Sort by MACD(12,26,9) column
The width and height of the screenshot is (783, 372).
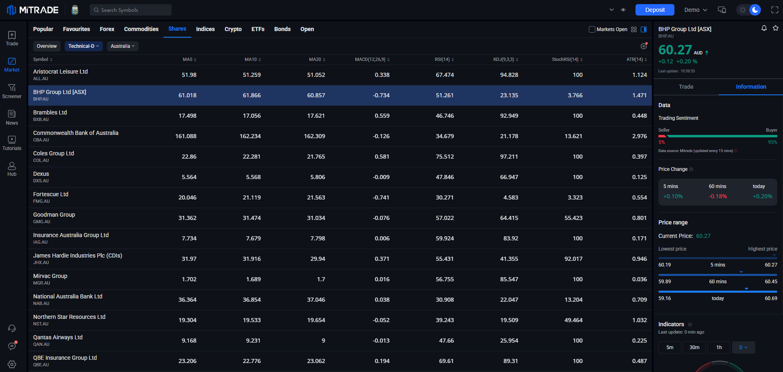coord(372,60)
